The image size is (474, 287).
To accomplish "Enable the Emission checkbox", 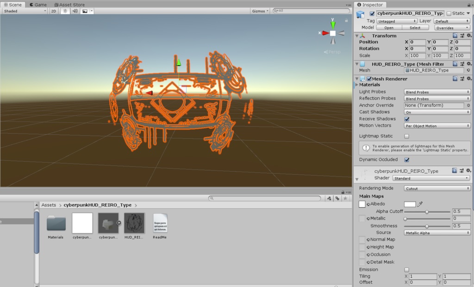I will coord(407,269).
